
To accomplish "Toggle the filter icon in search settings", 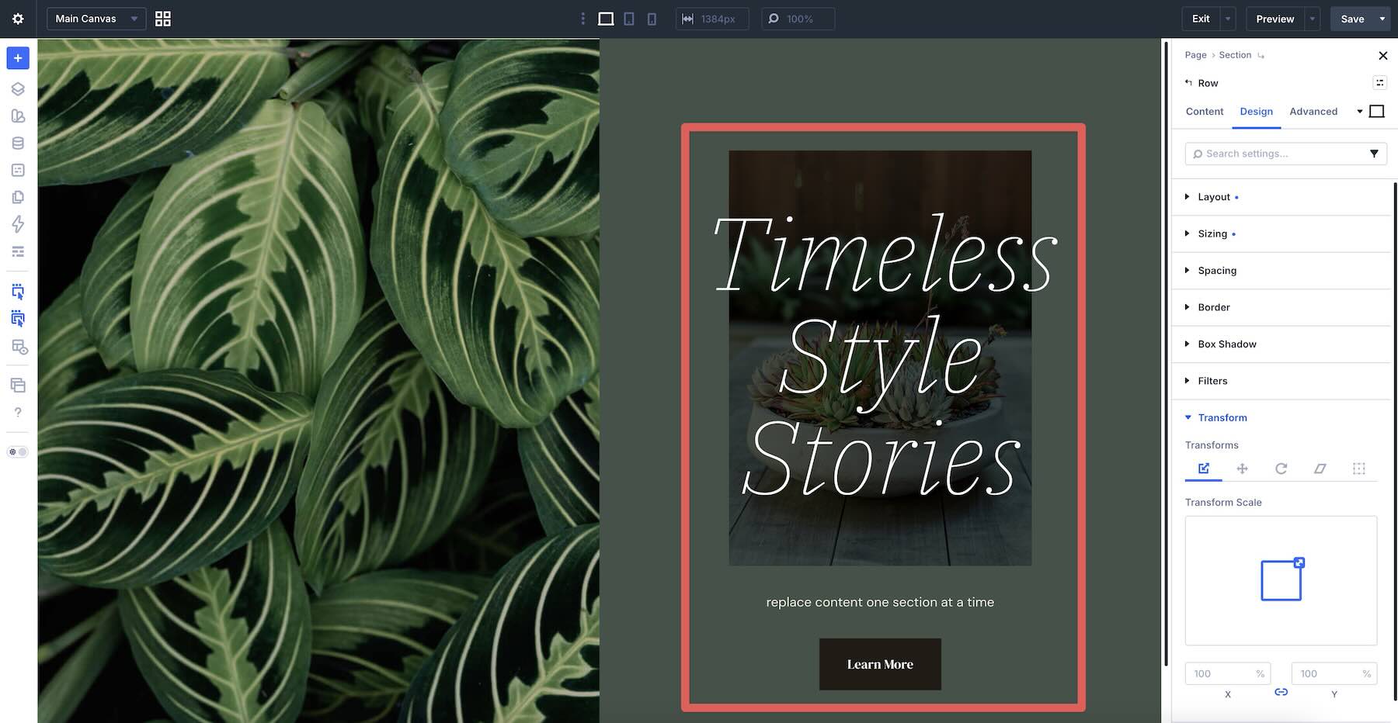I will click(x=1374, y=154).
